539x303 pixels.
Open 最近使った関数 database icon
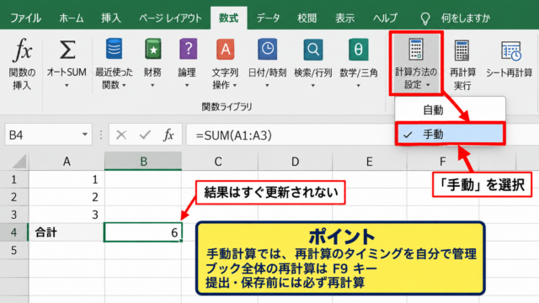(x=114, y=49)
